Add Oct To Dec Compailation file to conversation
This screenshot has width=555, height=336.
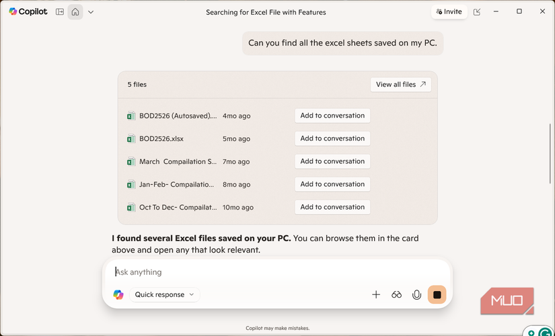tap(332, 207)
